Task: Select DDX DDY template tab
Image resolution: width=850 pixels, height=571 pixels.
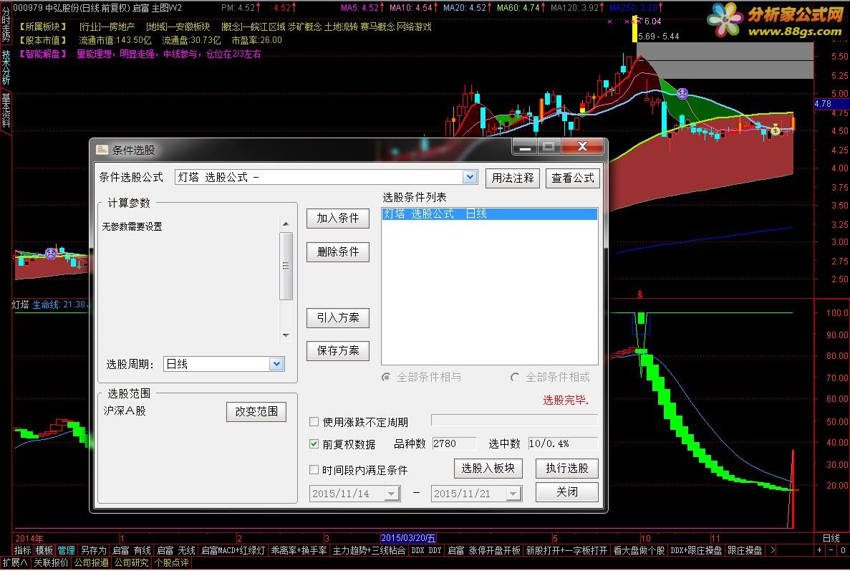Action: [426, 550]
